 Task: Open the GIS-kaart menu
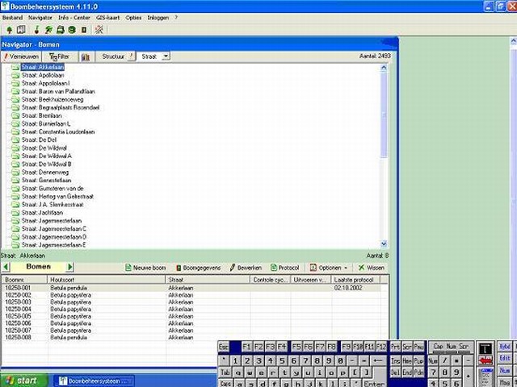point(107,18)
